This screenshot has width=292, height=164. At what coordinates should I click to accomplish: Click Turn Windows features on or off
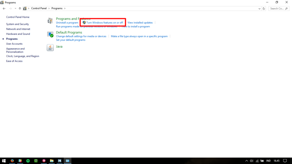click(x=104, y=23)
